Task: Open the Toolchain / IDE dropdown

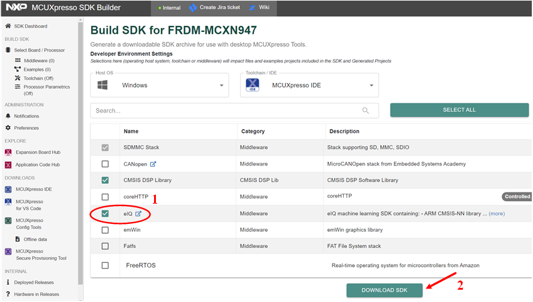Action: [x=309, y=85]
